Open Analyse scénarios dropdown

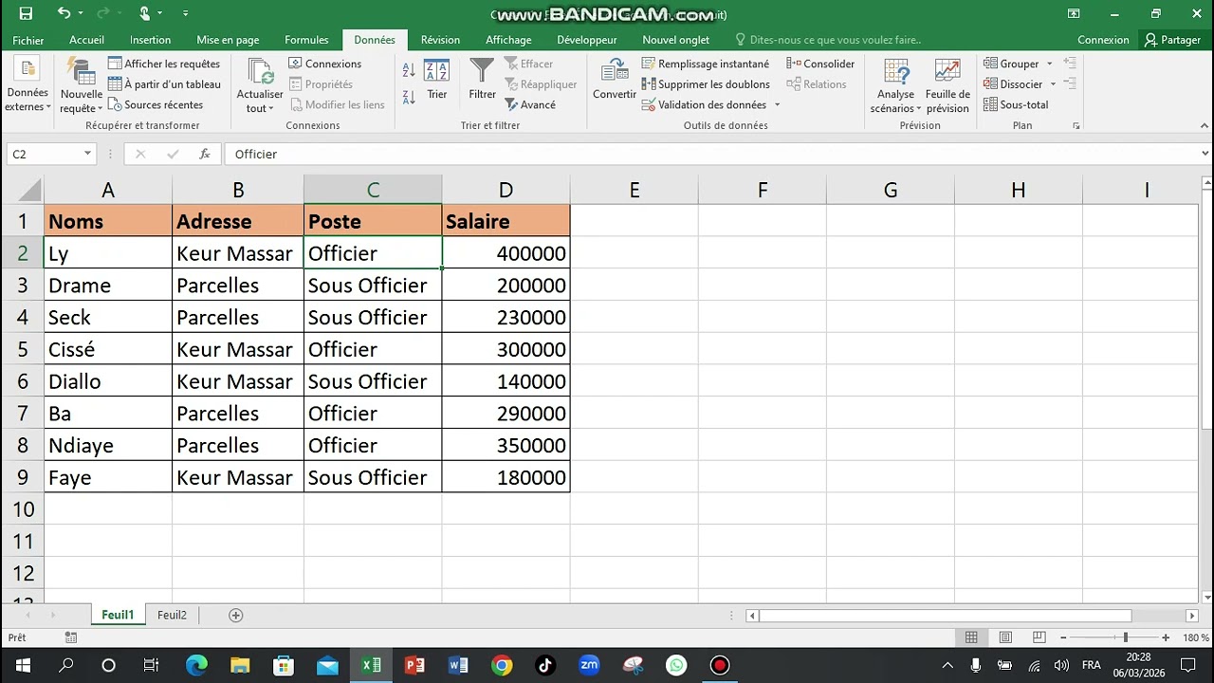tap(895, 86)
